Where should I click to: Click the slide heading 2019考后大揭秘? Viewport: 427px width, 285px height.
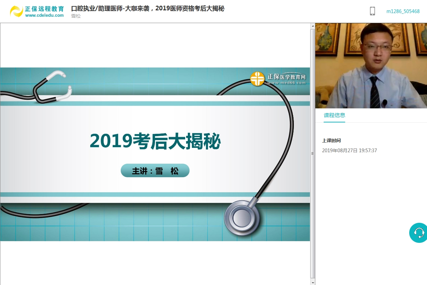(x=155, y=141)
